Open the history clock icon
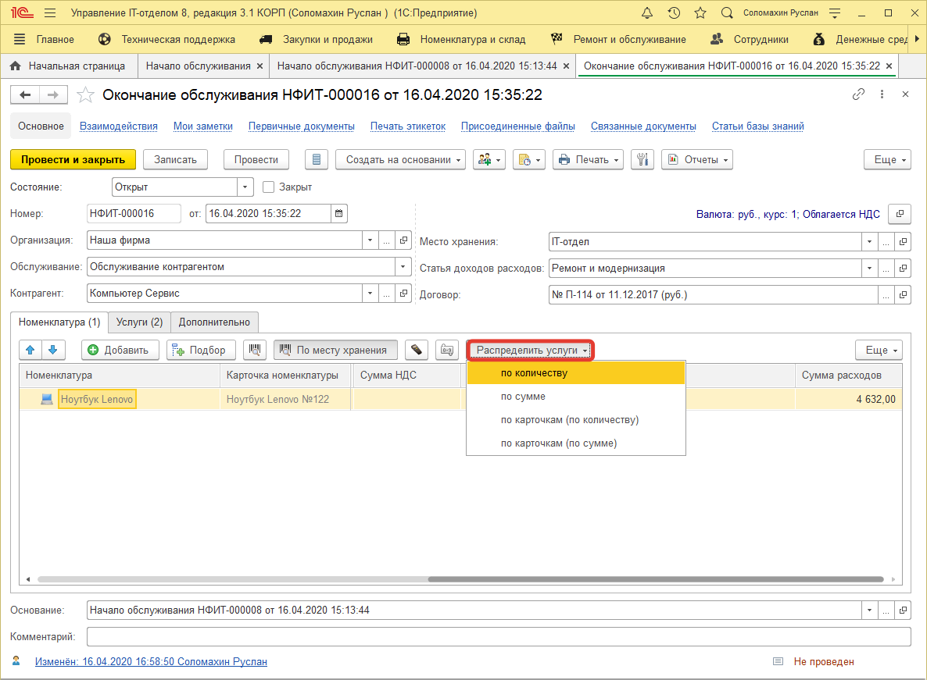This screenshot has width=927, height=680. point(674,13)
